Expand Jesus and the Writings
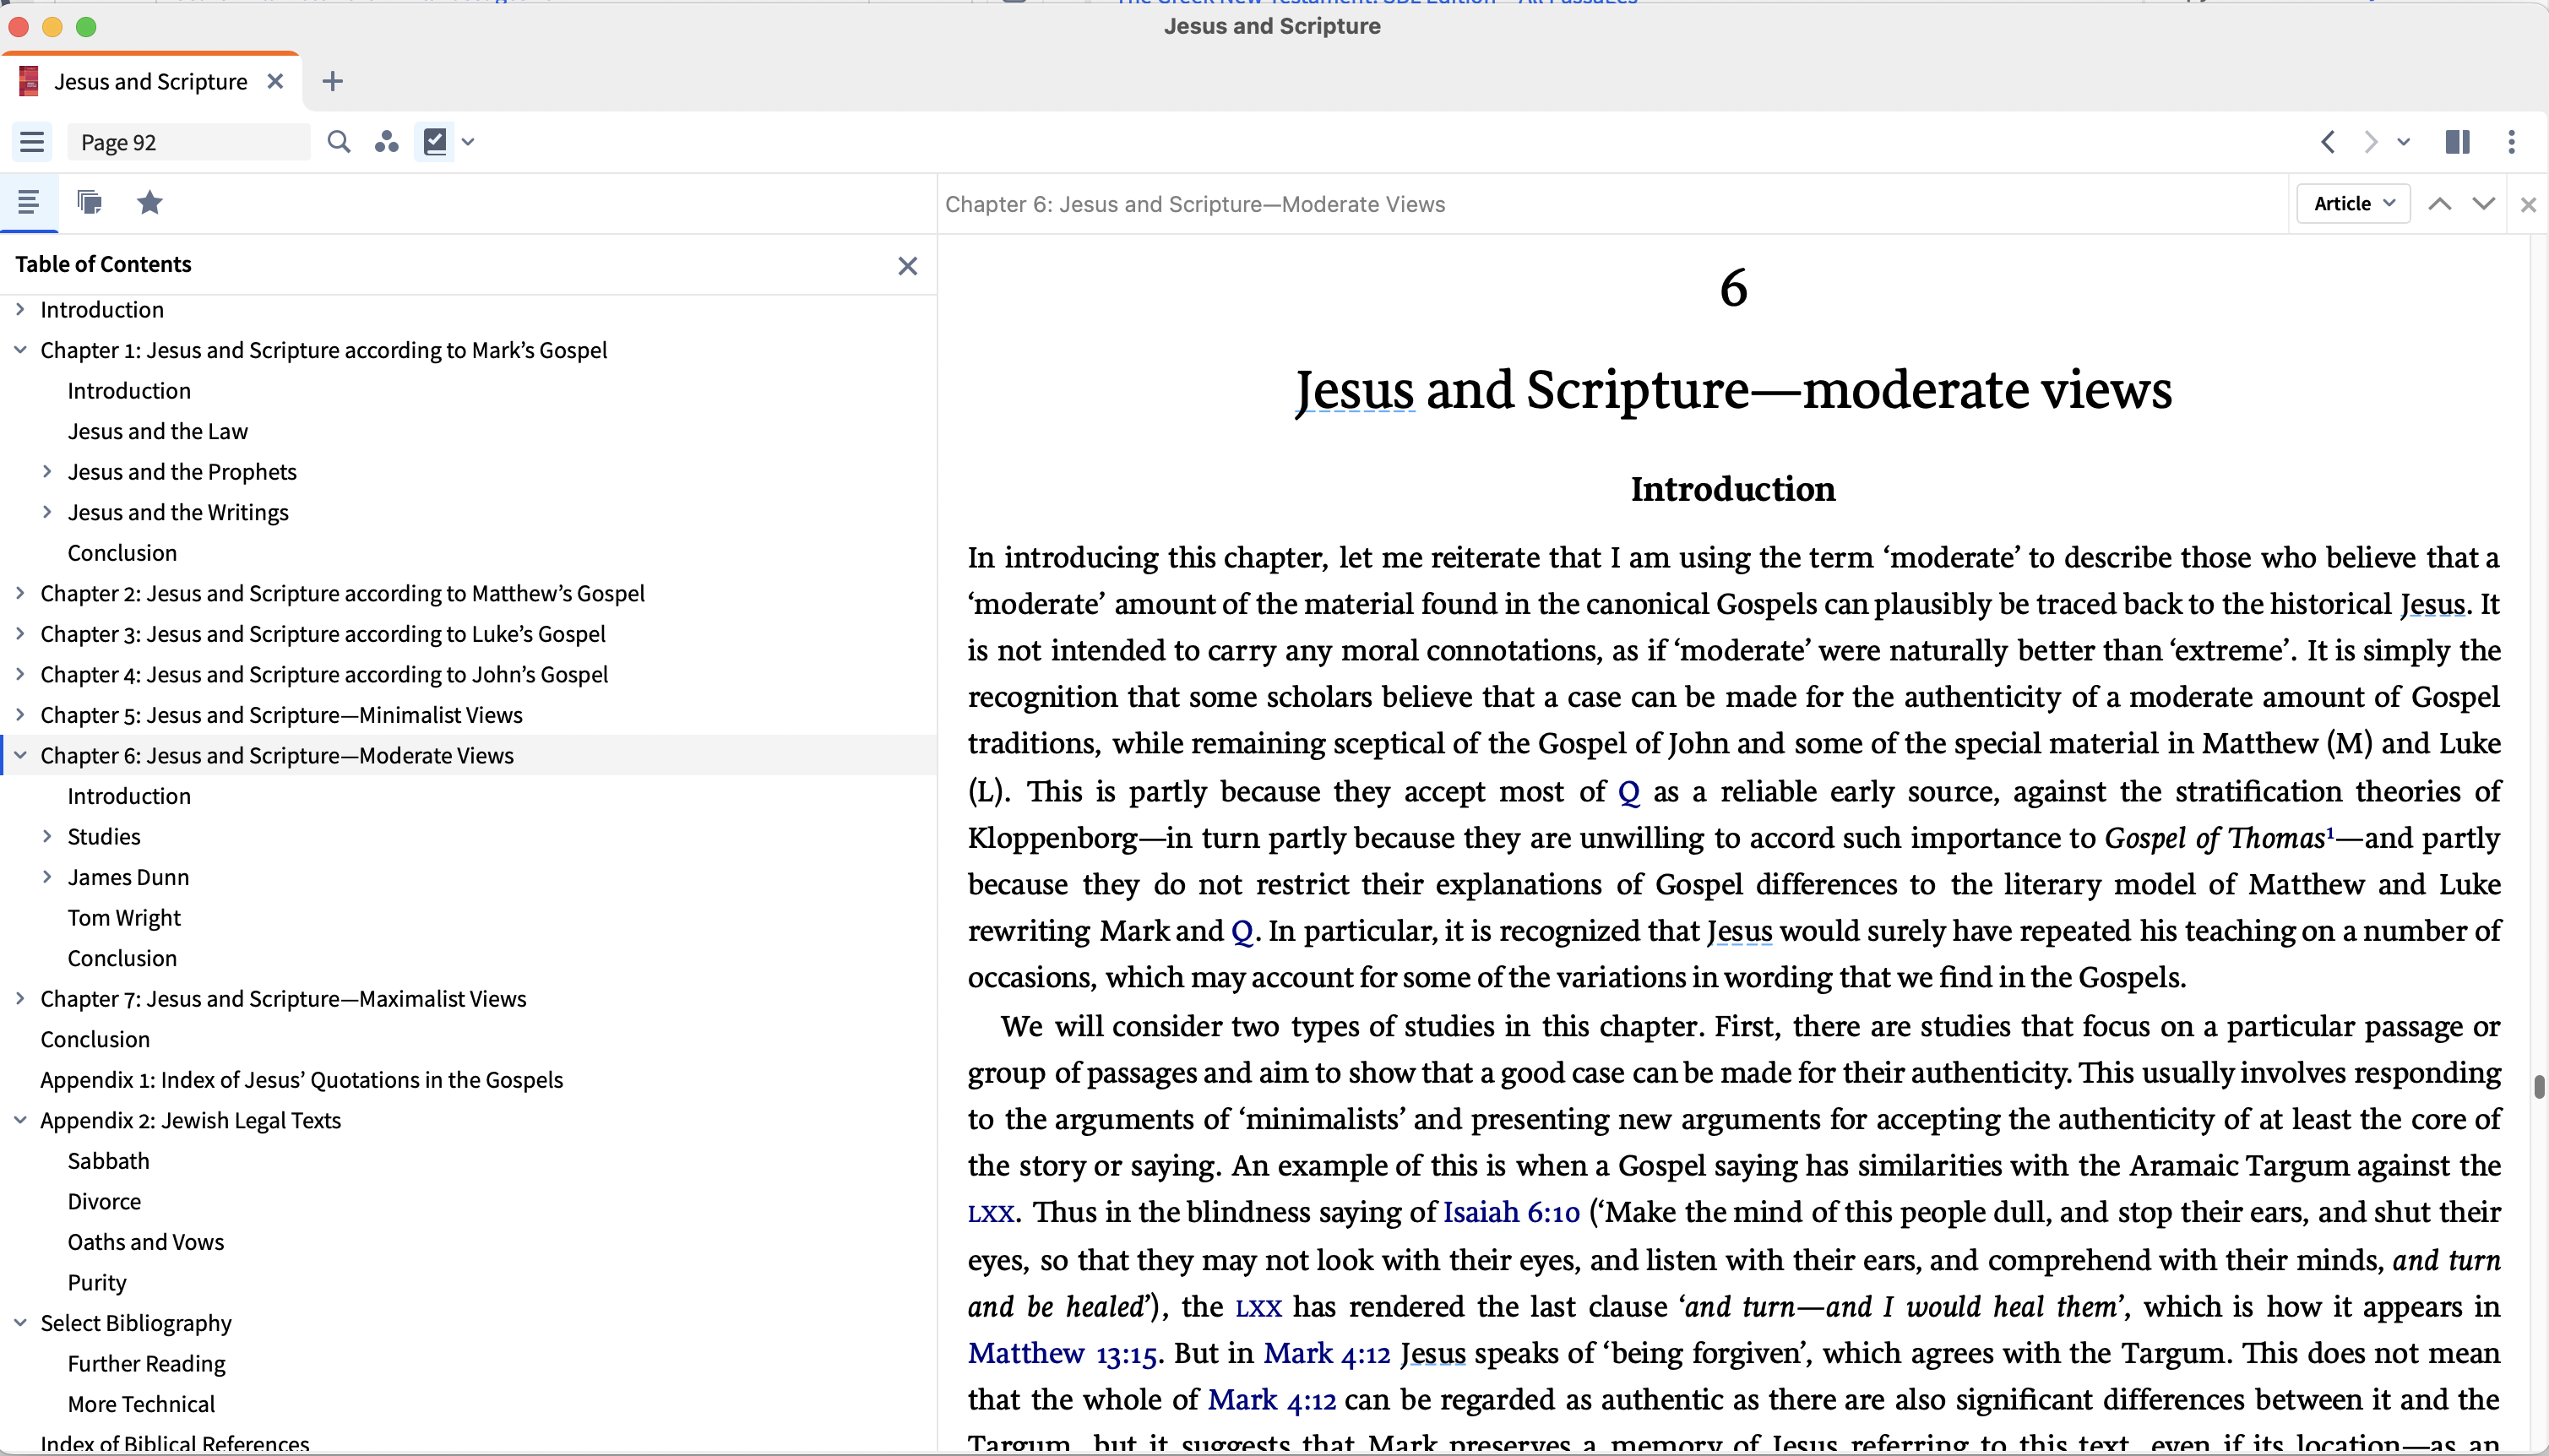Image resolution: width=2549 pixels, height=1456 pixels. point(47,512)
